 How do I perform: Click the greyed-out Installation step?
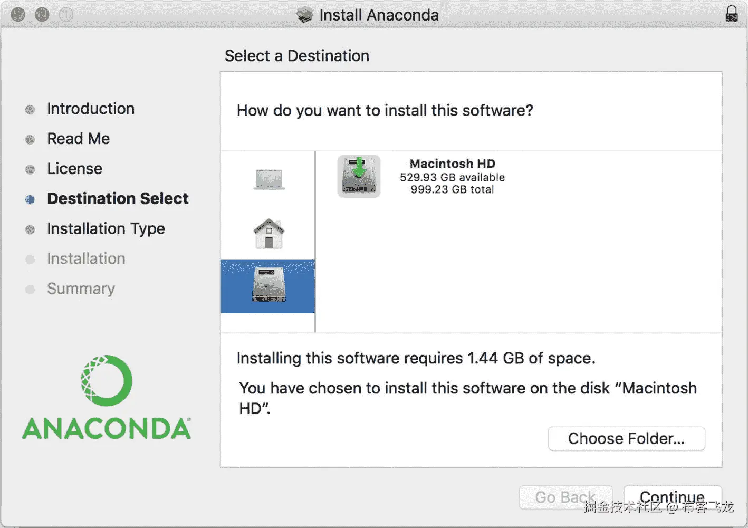click(x=86, y=259)
